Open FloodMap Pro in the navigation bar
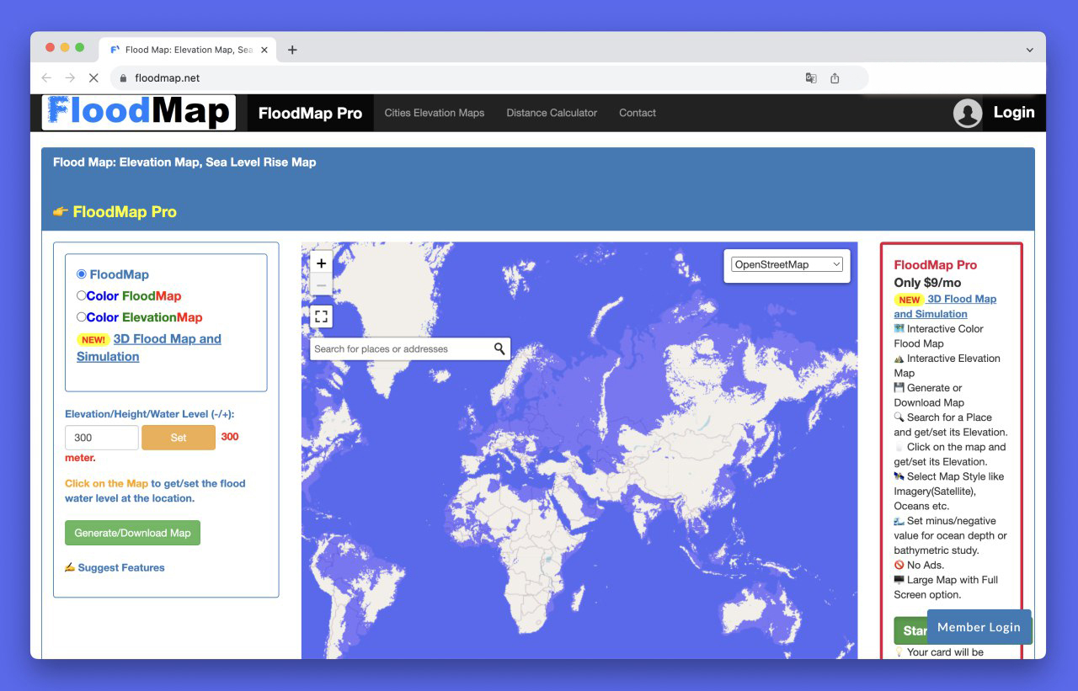The height and width of the screenshot is (691, 1078). pos(310,113)
